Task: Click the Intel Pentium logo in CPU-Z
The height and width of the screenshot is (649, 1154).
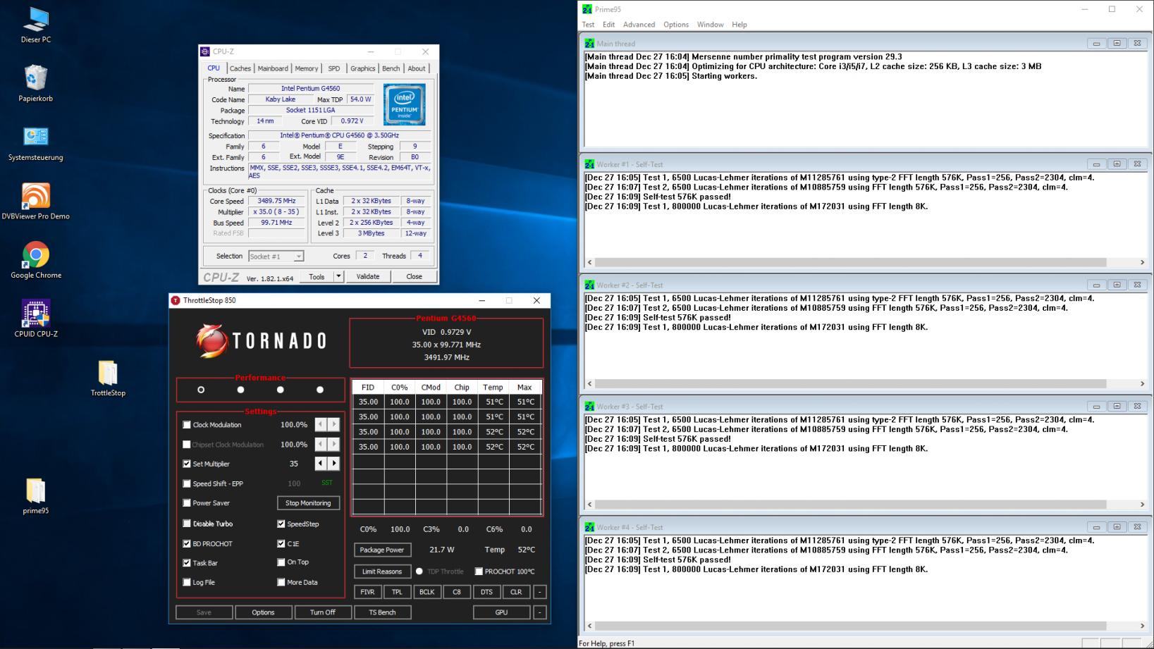Action: 405,104
